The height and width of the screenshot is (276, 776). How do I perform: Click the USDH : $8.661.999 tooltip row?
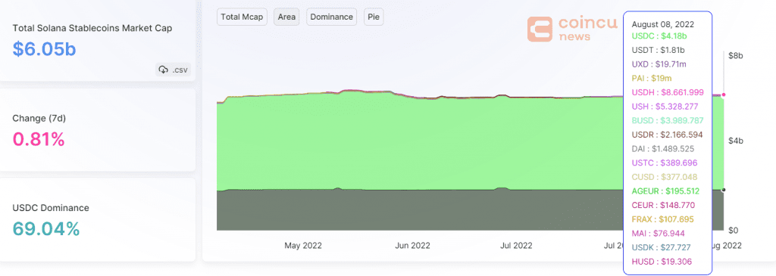click(x=668, y=91)
